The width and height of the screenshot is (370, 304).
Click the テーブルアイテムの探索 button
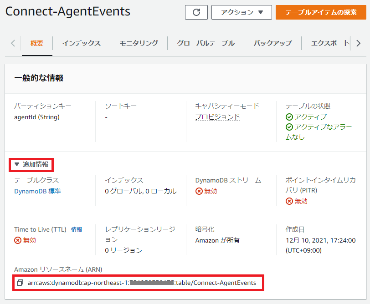(x=321, y=12)
